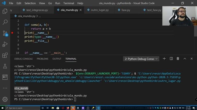This screenshot has width=197, height=110.
Task: Kill terminal with trash icon
Action: click(x=178, y=59)
